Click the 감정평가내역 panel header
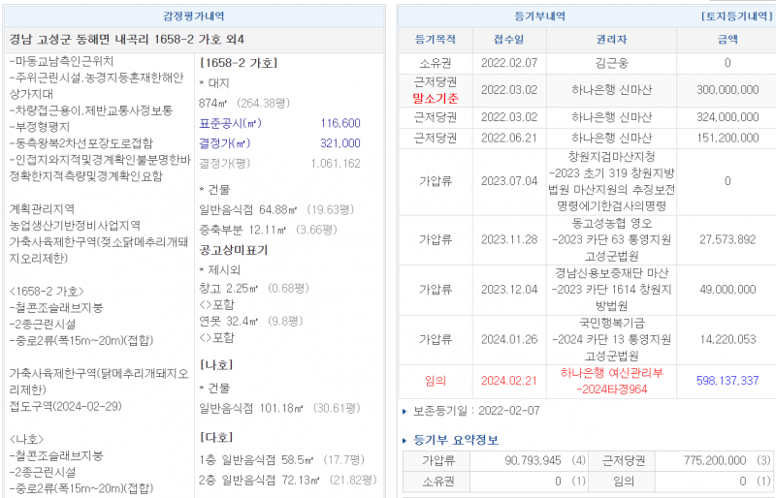This screenshot has width=776, height=498. tap(194, 16)
